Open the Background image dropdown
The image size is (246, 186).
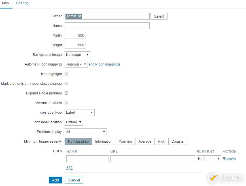click(77, 54)
